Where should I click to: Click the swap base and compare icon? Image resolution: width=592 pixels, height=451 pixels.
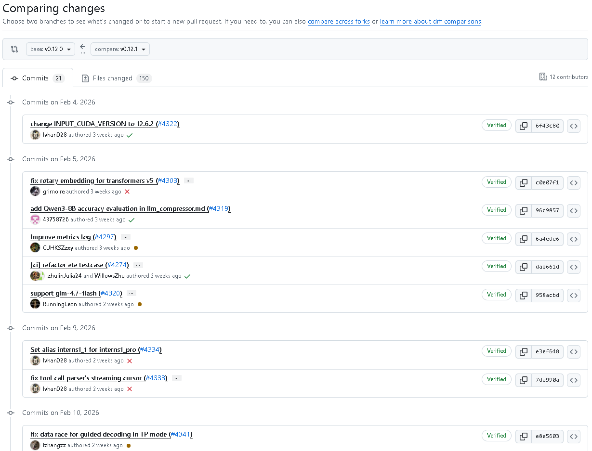14,49
